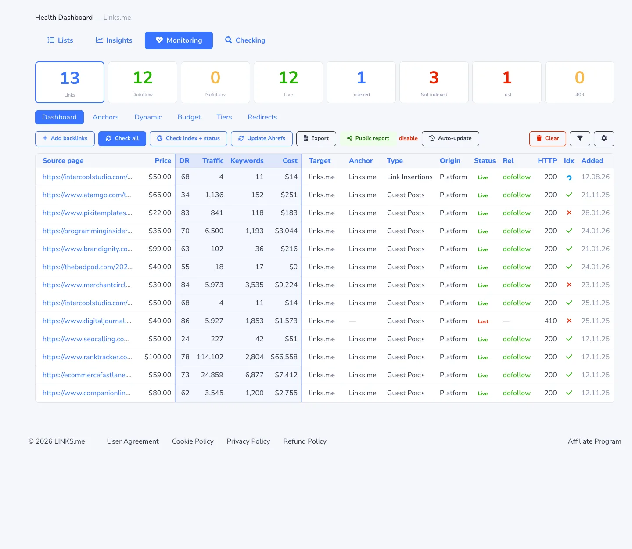The image size is (632, 549).
Task: Open the Lists tab
Action: tap(60, 40)
